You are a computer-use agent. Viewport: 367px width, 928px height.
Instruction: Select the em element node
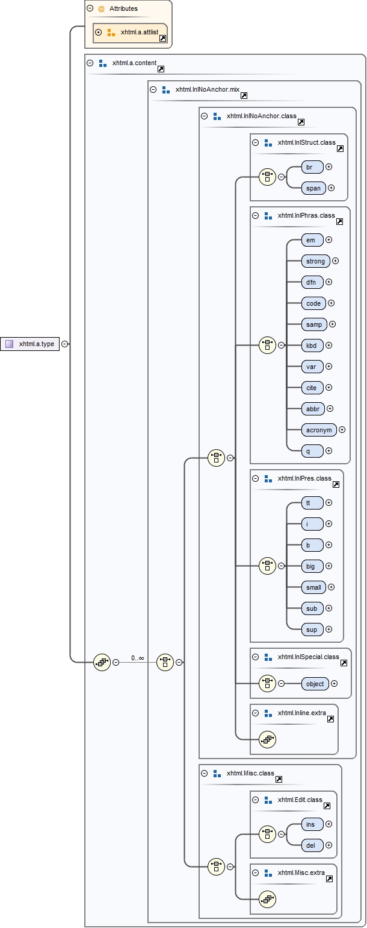pos(312,240)
